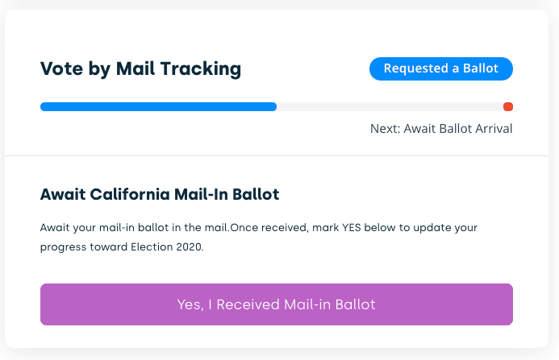Click the horizontal divider below the tracking section
Screen dimensions: 559x360
[279, 155]
